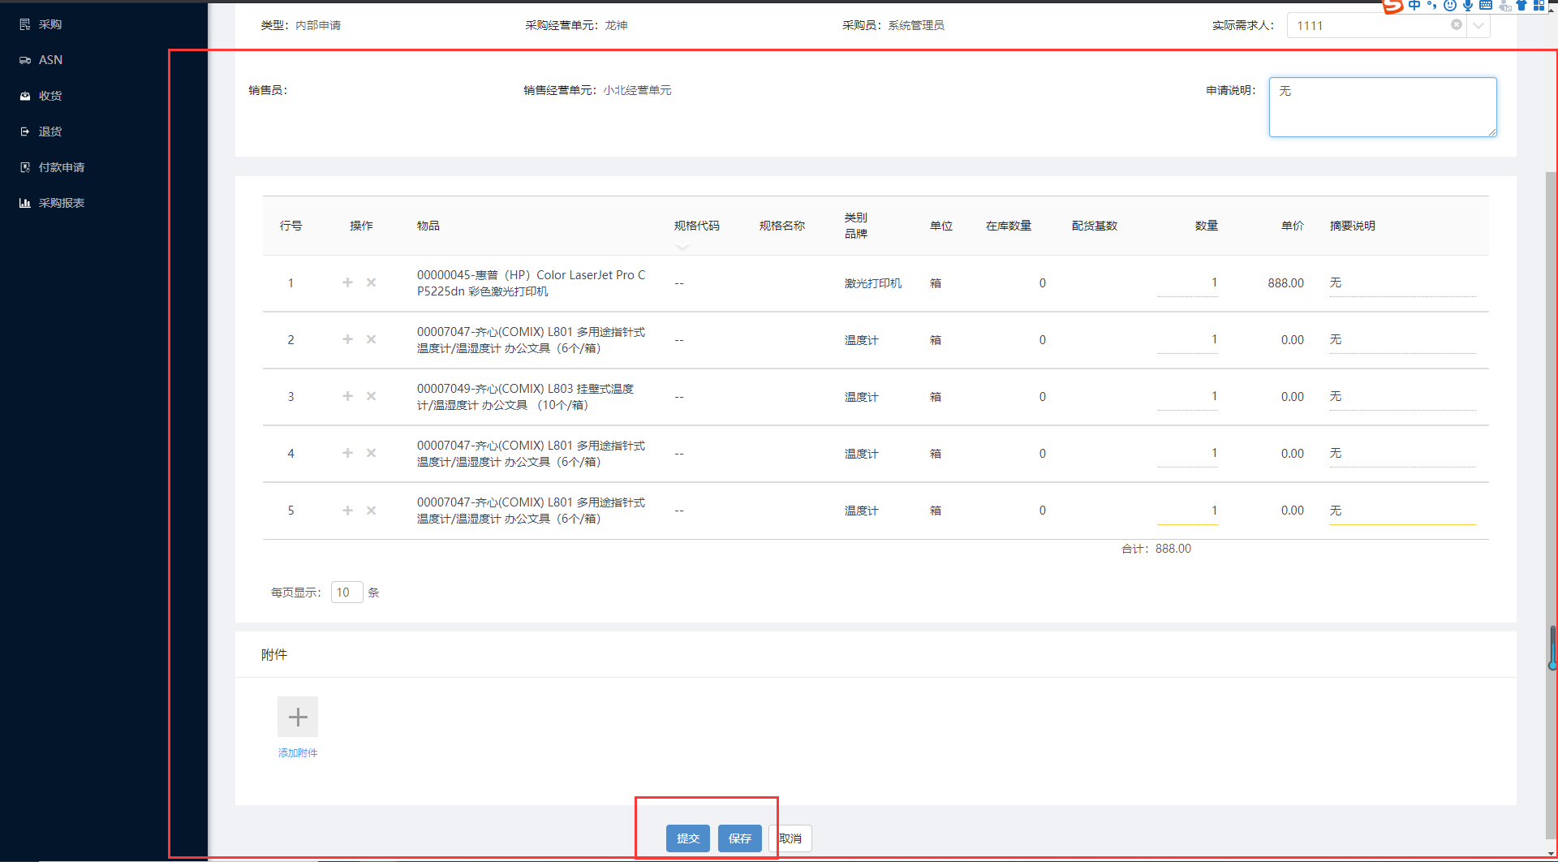Viewport: 1558px width, 862px height.
Task: Click the 在库数量 column header
Action: (1009, 226)
